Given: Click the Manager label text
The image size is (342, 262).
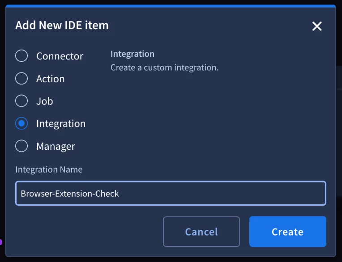Looking at the screenshot, I should coord(56,146).
